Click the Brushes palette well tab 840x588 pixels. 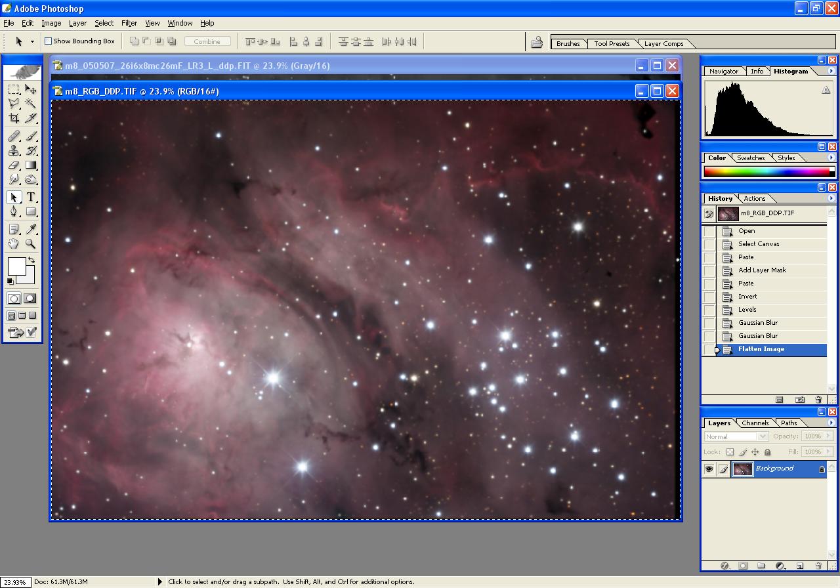568,44
